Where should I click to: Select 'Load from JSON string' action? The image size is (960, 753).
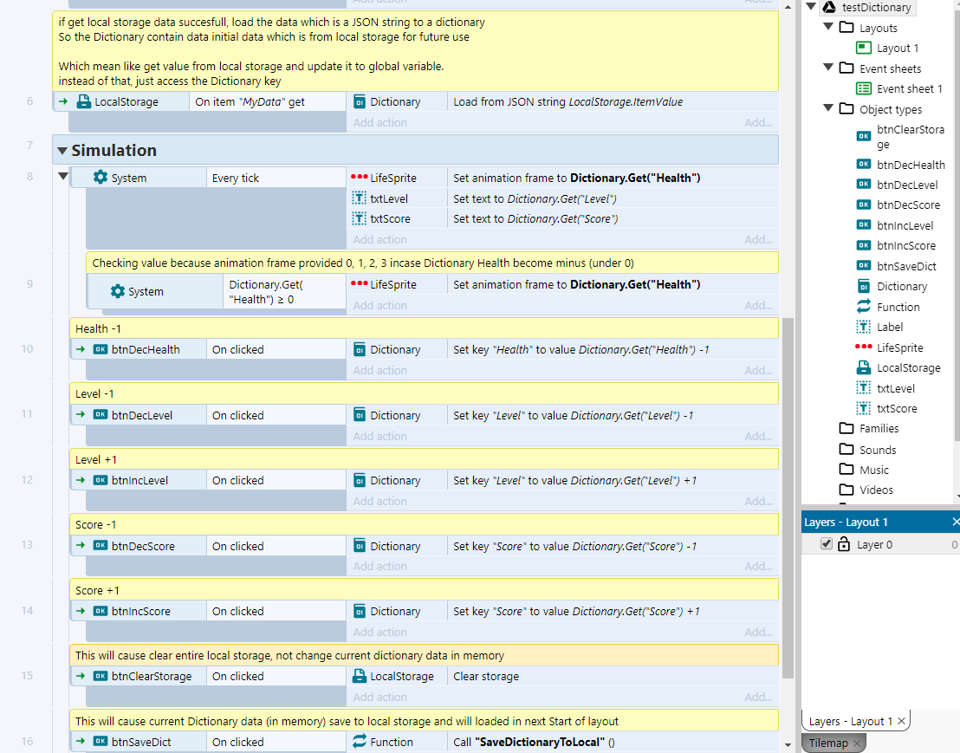pyautogui.click(x=568, y=101)
